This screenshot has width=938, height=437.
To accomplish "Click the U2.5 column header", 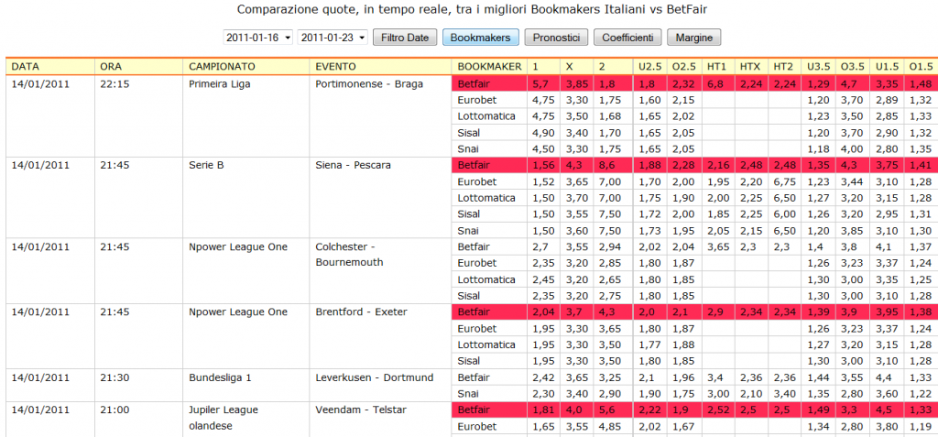I will (x=649, y=67).
